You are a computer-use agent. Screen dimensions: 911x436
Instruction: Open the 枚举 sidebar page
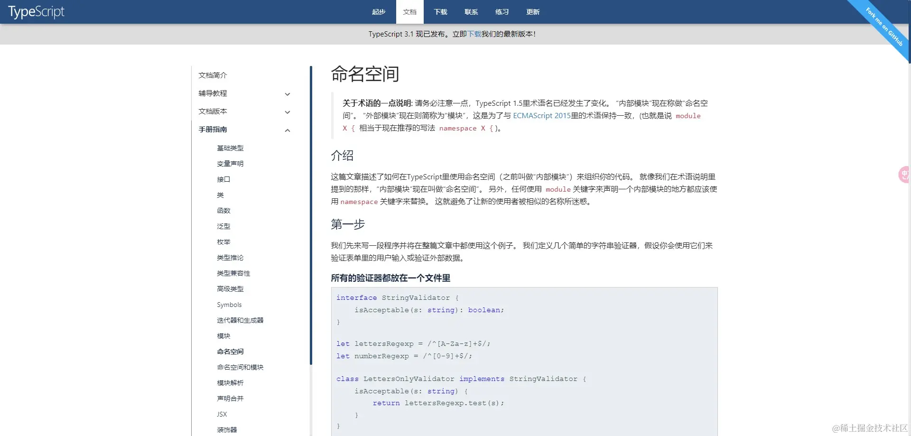click(223, 242)
